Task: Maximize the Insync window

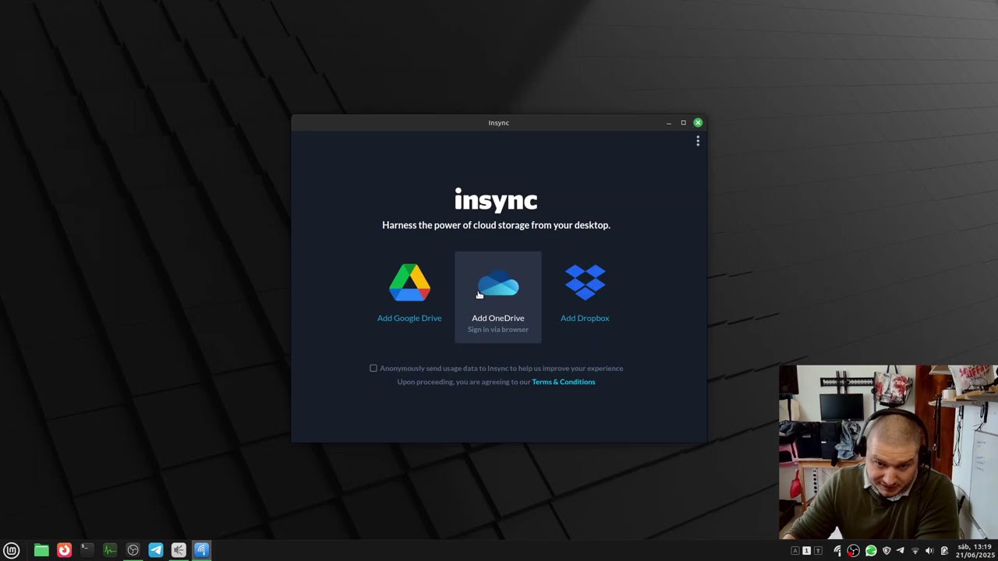Action: [683, 122]
